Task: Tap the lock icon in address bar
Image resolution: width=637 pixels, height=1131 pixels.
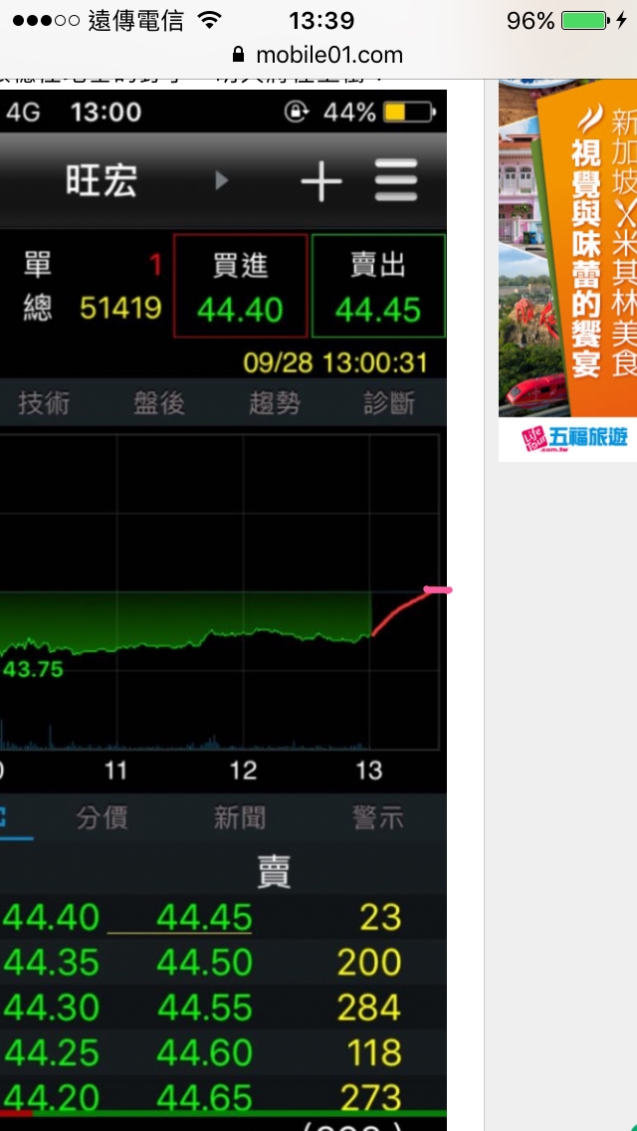Action: (239, 54)
